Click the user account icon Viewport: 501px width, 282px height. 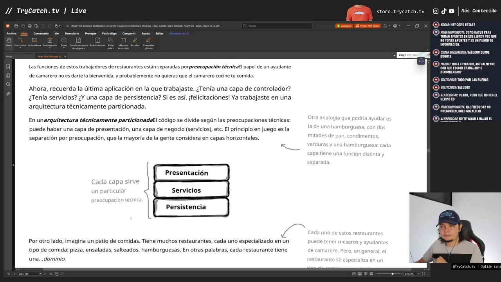(395, 26)
